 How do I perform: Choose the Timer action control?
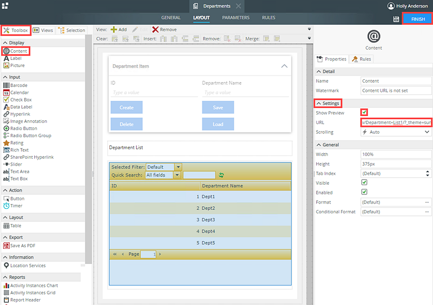coord(16,206)
